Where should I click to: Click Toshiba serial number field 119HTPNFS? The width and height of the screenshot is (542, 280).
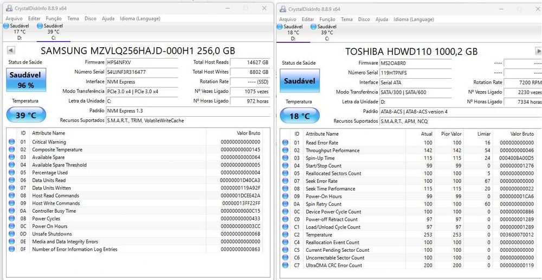pos(416,73)
